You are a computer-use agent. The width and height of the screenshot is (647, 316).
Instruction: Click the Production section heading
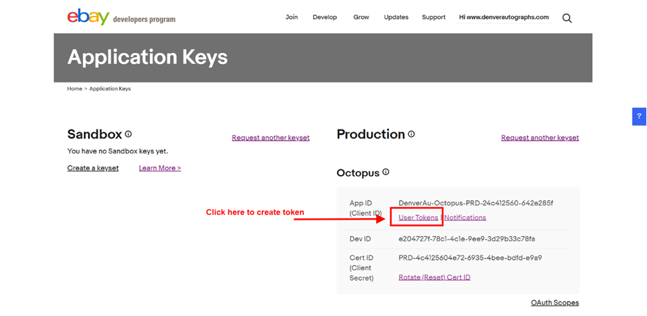[371, 134]
